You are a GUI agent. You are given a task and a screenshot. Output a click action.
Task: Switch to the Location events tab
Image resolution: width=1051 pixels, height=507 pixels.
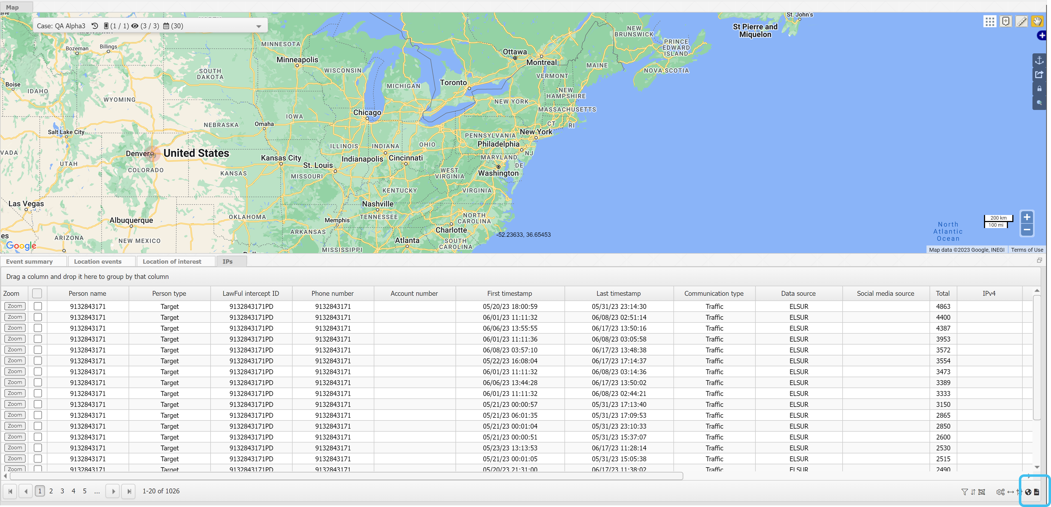pyautogui.click(x=98, y=262)
